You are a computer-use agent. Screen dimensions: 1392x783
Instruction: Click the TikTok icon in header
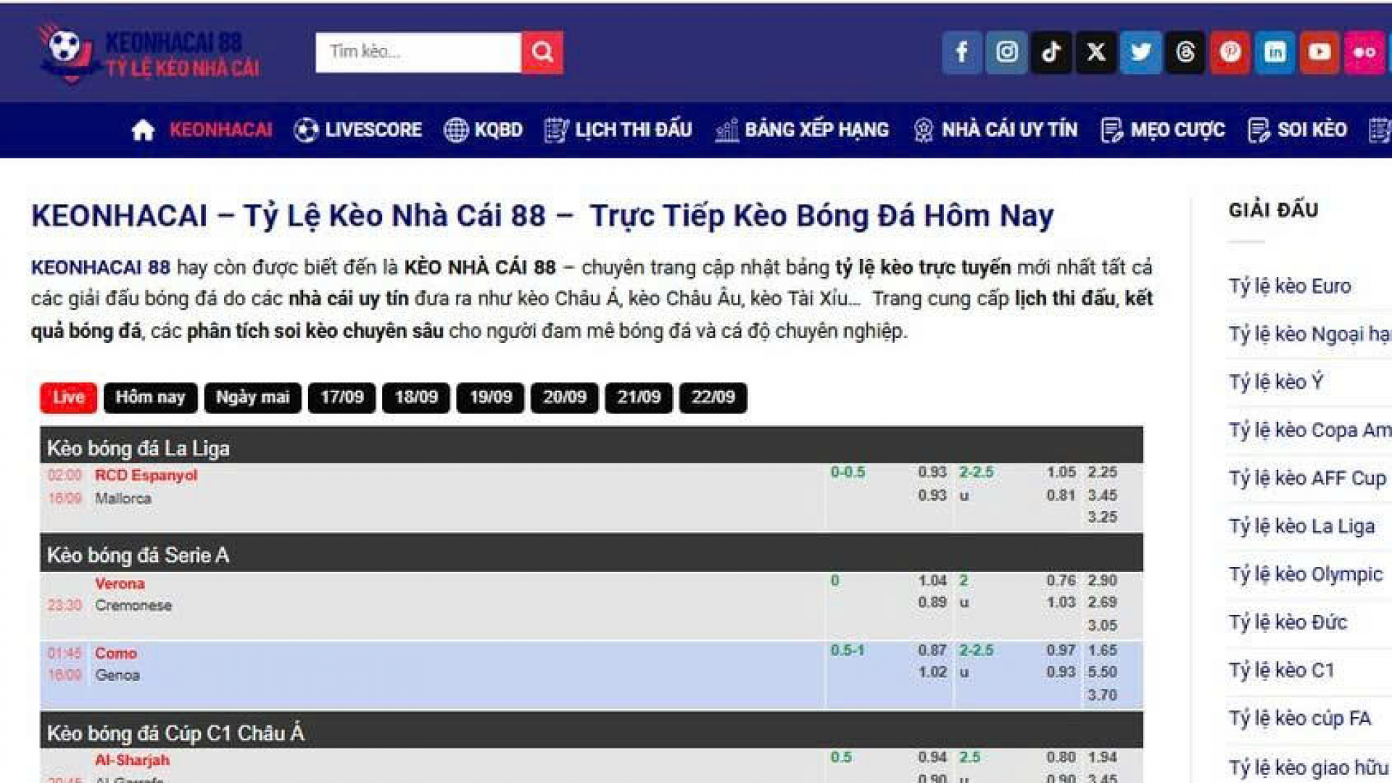(x=1051, y=52)
